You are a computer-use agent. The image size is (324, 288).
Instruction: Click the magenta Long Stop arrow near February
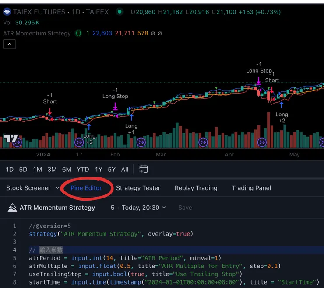tap(115, 106)
